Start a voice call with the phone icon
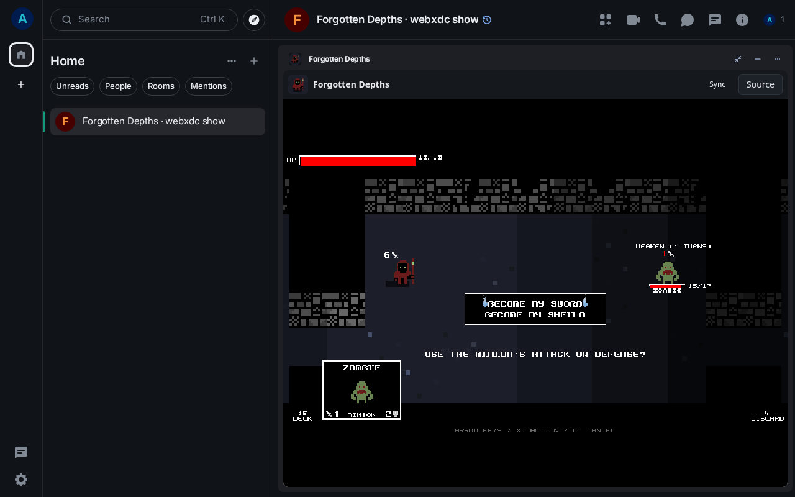 pos(660,20)
